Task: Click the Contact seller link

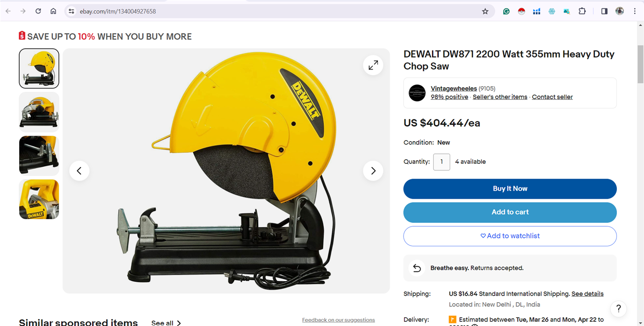Action: (x=552, y=97)
